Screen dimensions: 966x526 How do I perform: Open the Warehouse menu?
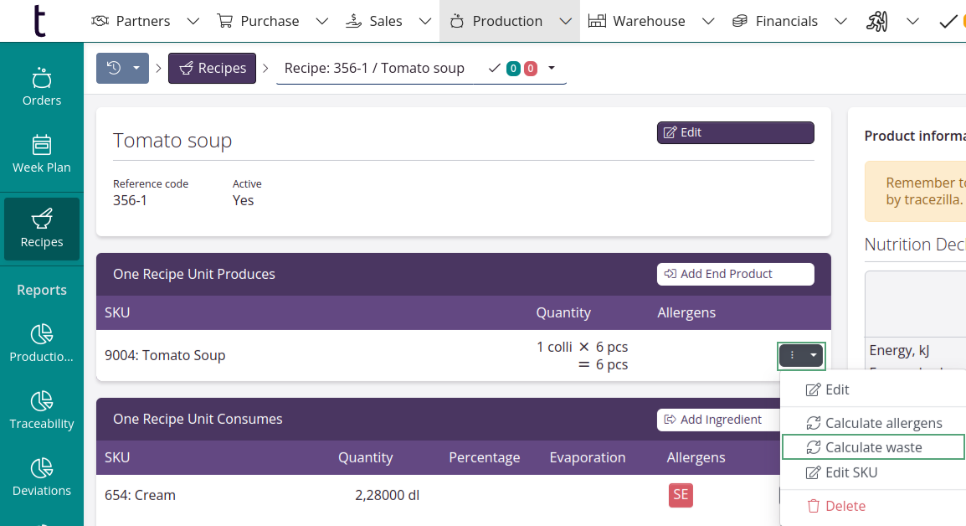[x=637, y=21]
